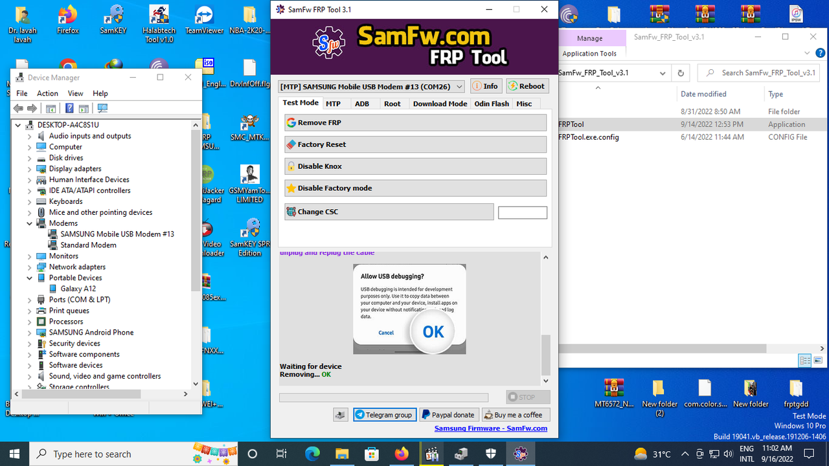Click the Forward arrow in Device Manager toolbar
The image size is (829, 466).
31,108
